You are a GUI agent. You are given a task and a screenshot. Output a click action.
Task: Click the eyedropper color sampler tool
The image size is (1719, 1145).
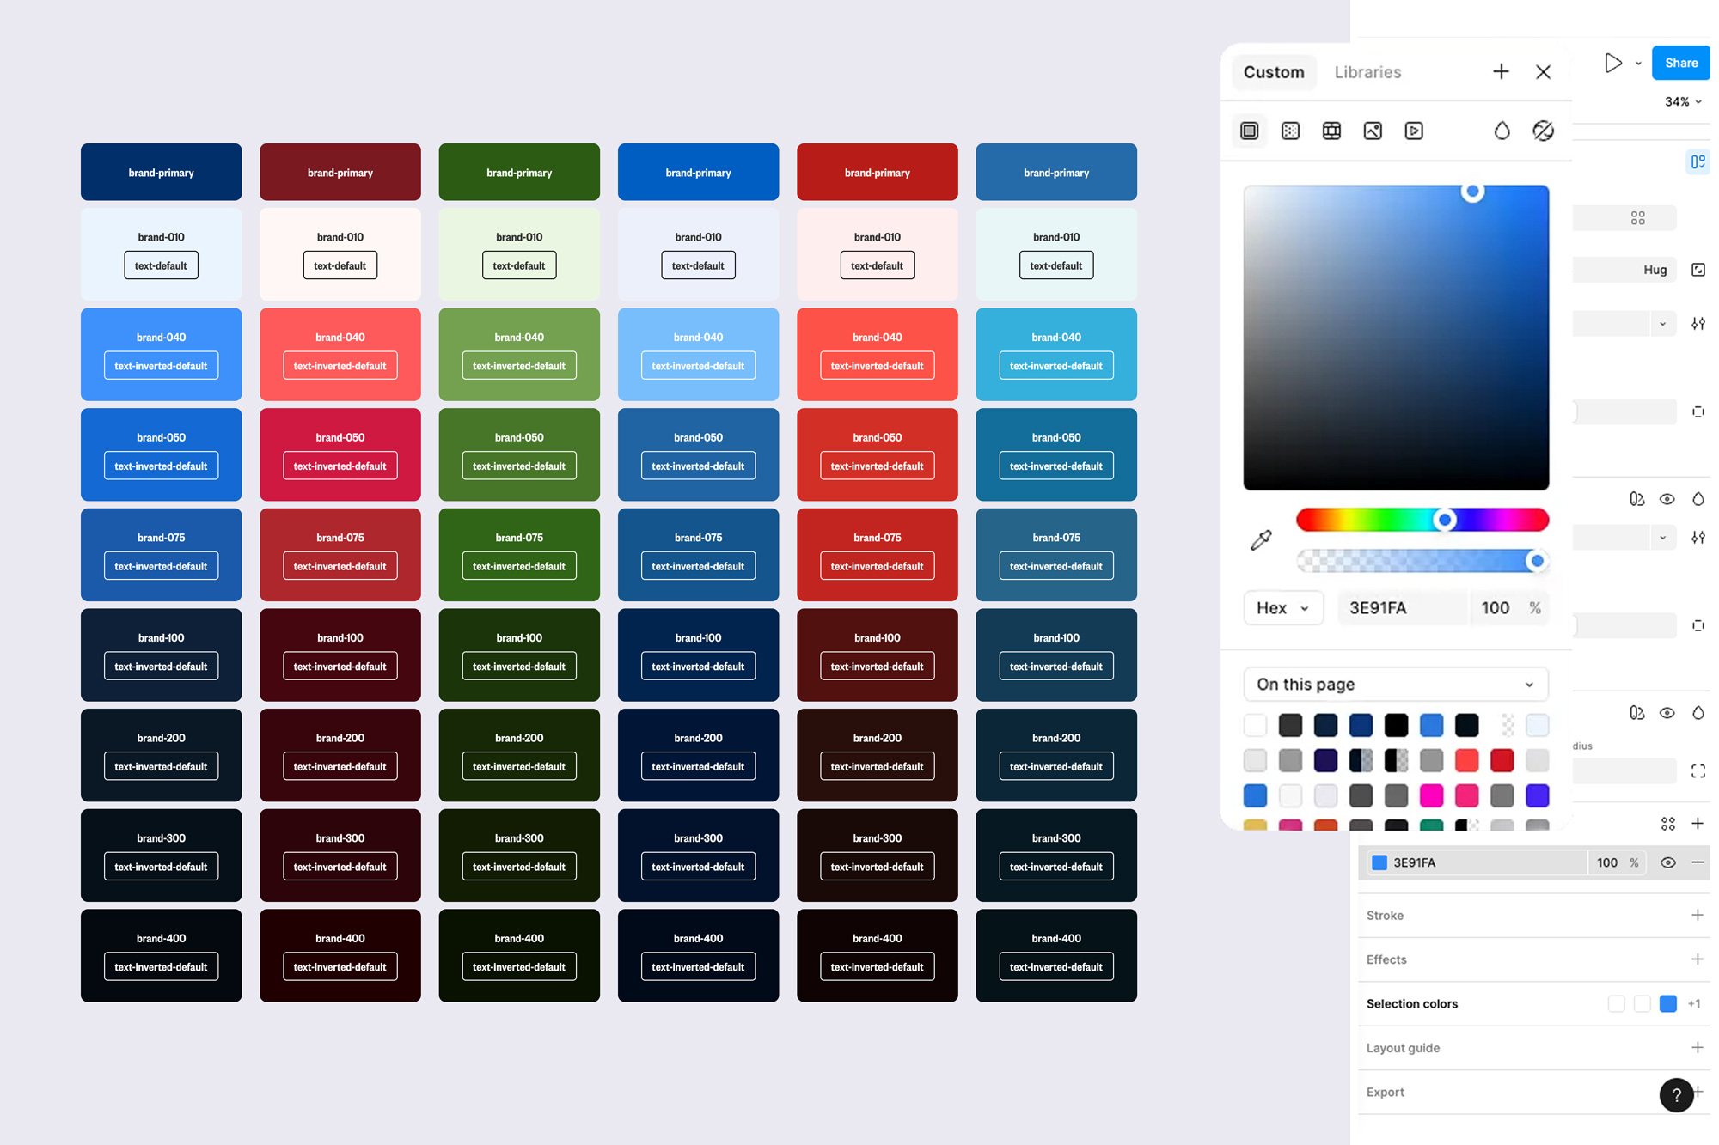pos(1261,540)
